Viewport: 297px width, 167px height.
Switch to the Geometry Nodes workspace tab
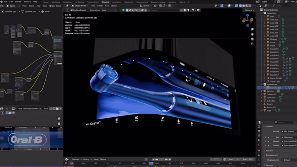(x=158, y=2)
